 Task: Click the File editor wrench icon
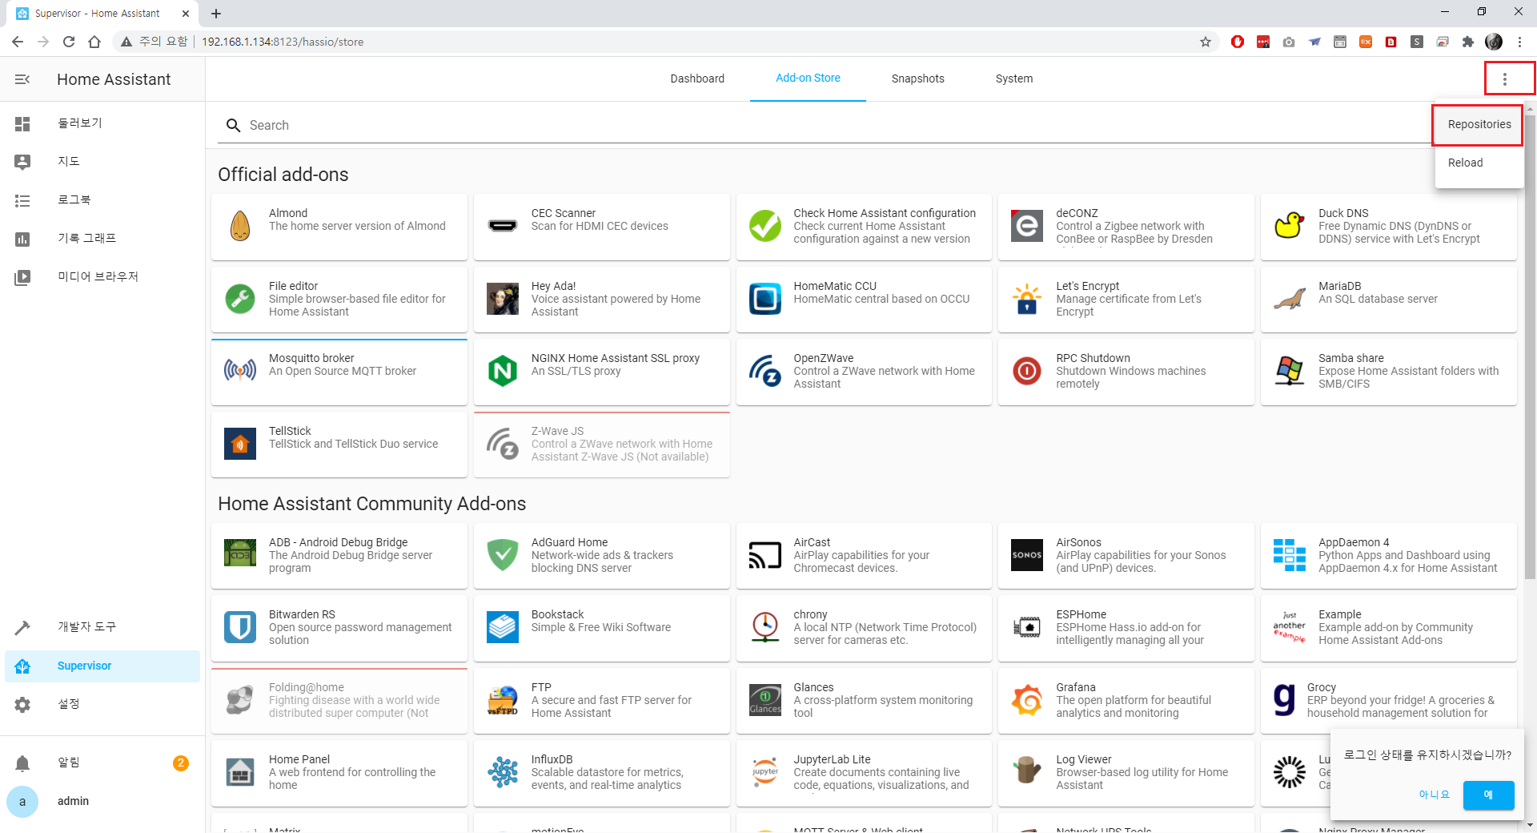pyautogui.click(x=240, y=299)
